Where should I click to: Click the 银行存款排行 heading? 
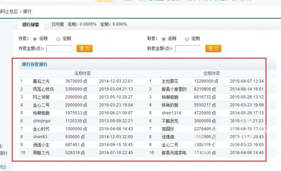pyautogui.click(x=35, y=64)
